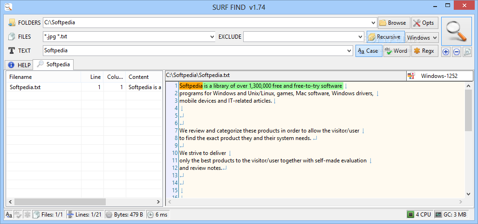Click the blue minus remove-tab icon
This screenshot has width=478, height=224.
[457, 52]
